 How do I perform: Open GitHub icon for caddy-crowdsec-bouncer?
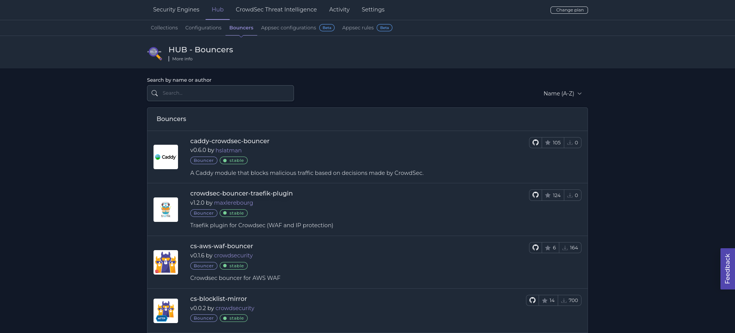pos(535,142)
